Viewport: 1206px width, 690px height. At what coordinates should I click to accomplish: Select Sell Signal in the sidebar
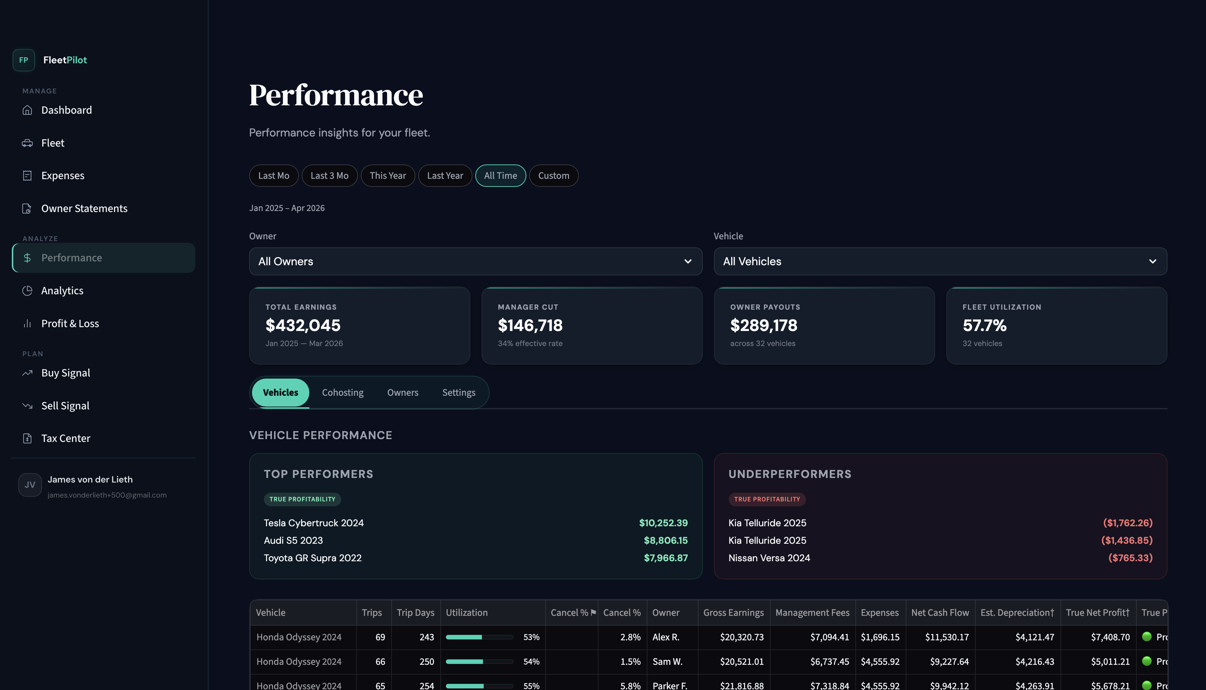point(27,405)
